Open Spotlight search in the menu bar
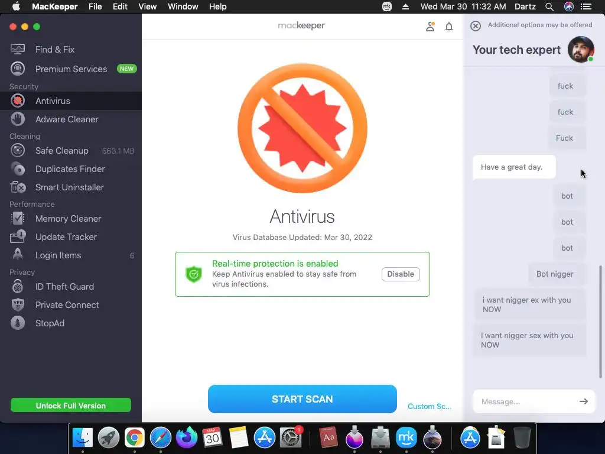Viewport: 605px width, 454px height. [549, 7]
